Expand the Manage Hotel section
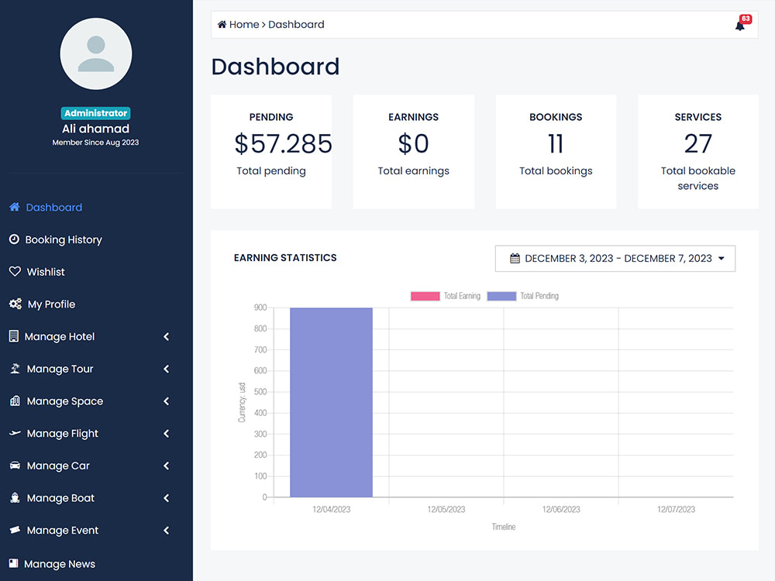775x581 pixels. click(x=166, y=336)
